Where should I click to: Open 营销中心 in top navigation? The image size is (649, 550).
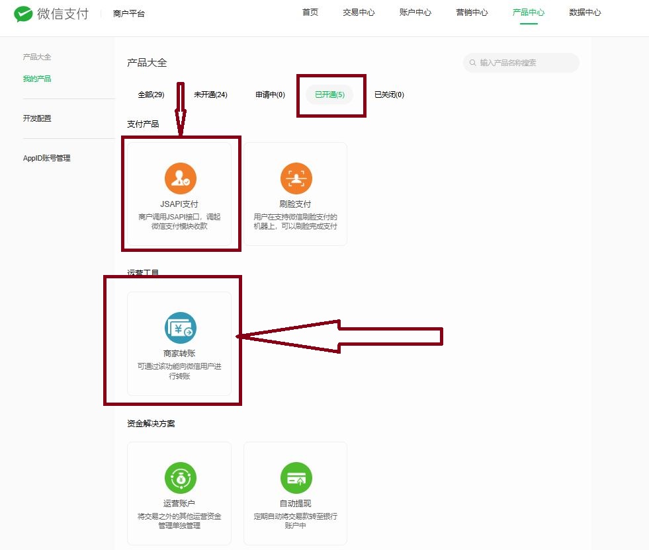pos(472,13)
